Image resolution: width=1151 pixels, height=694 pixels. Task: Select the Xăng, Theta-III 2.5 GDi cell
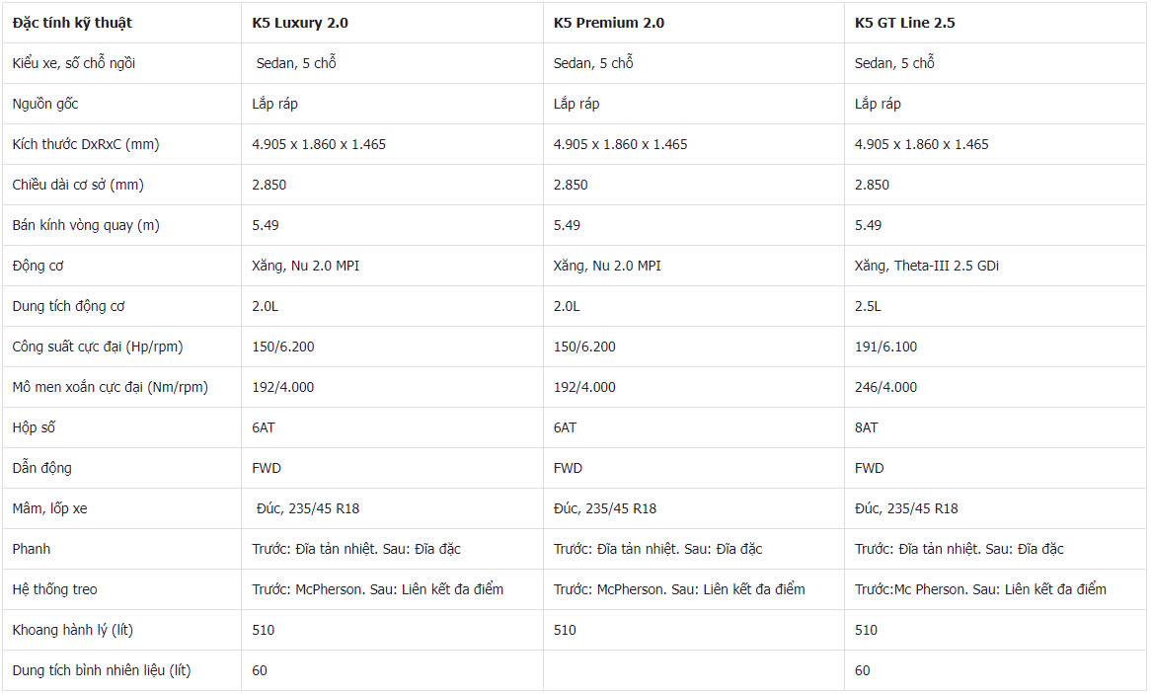point(995,266)
